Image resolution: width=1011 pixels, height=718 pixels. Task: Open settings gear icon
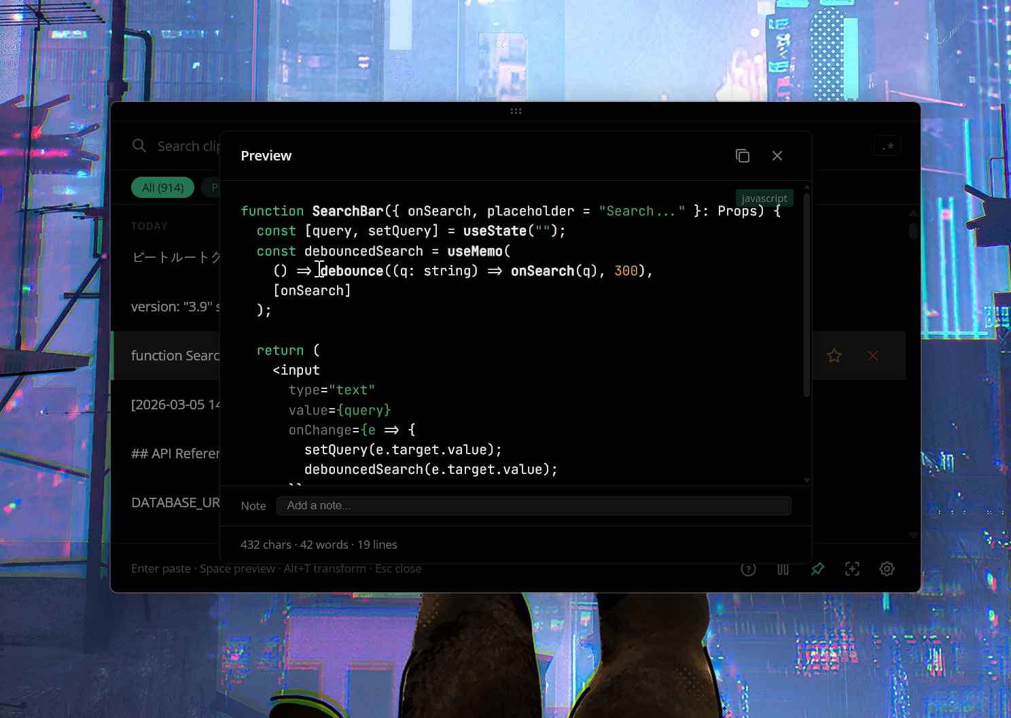pyautogui.click(x=887, y=569)
